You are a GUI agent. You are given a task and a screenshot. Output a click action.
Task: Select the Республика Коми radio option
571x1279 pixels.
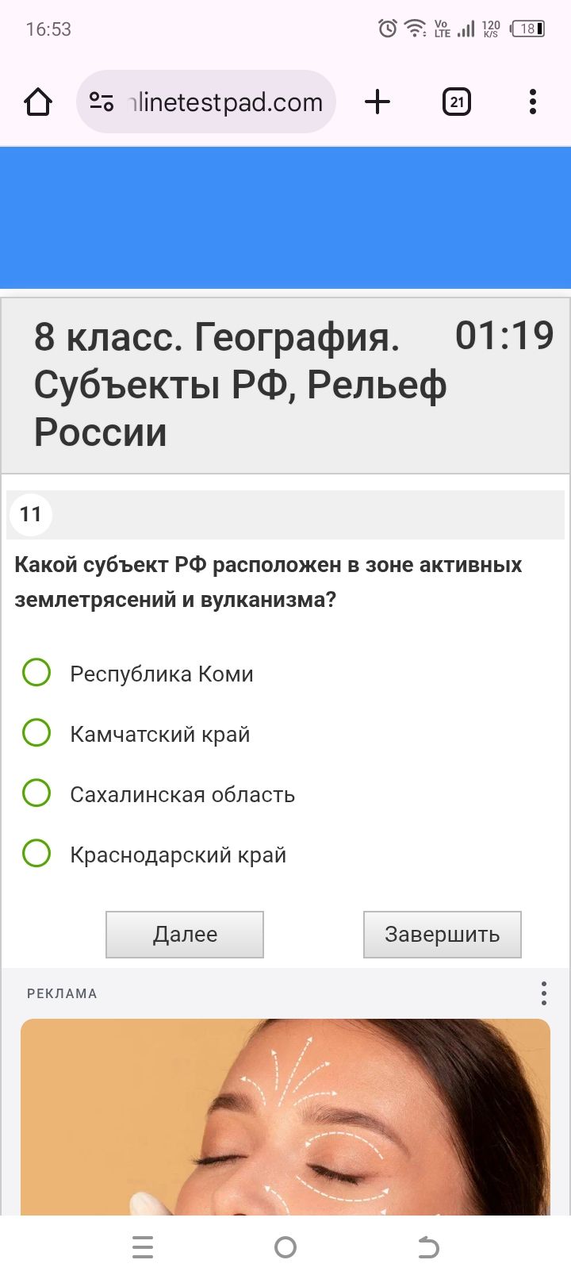(36, 673)
